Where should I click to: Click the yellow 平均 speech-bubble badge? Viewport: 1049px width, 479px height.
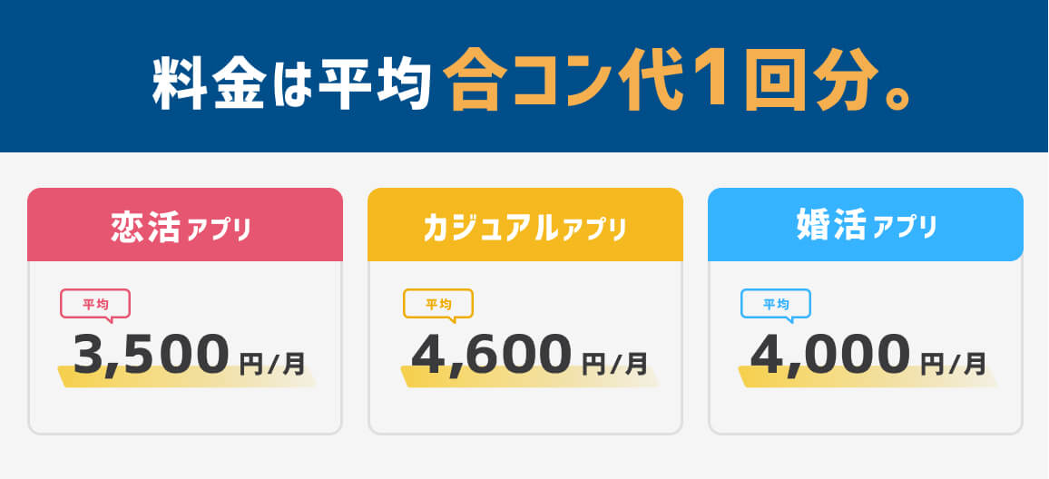coord(438,304)
